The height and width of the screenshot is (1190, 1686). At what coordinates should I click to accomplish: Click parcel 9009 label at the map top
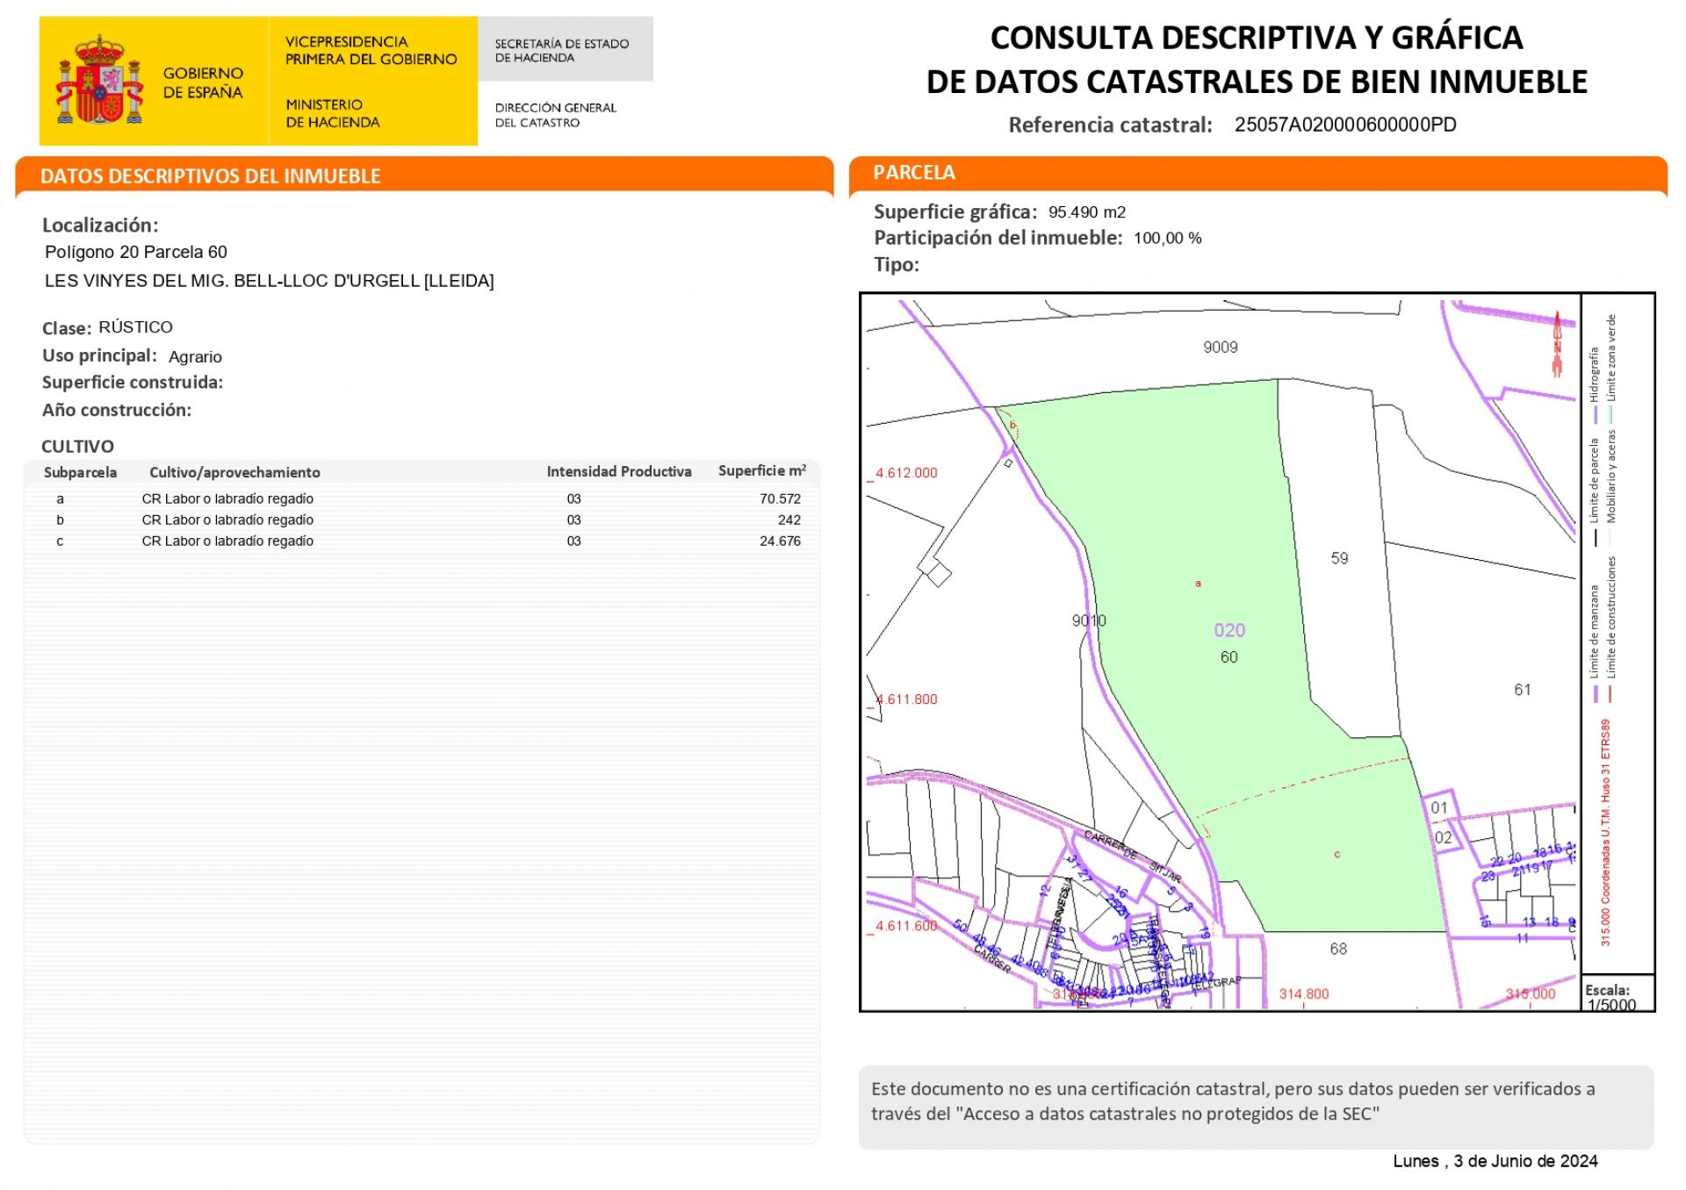[1220, 348]
